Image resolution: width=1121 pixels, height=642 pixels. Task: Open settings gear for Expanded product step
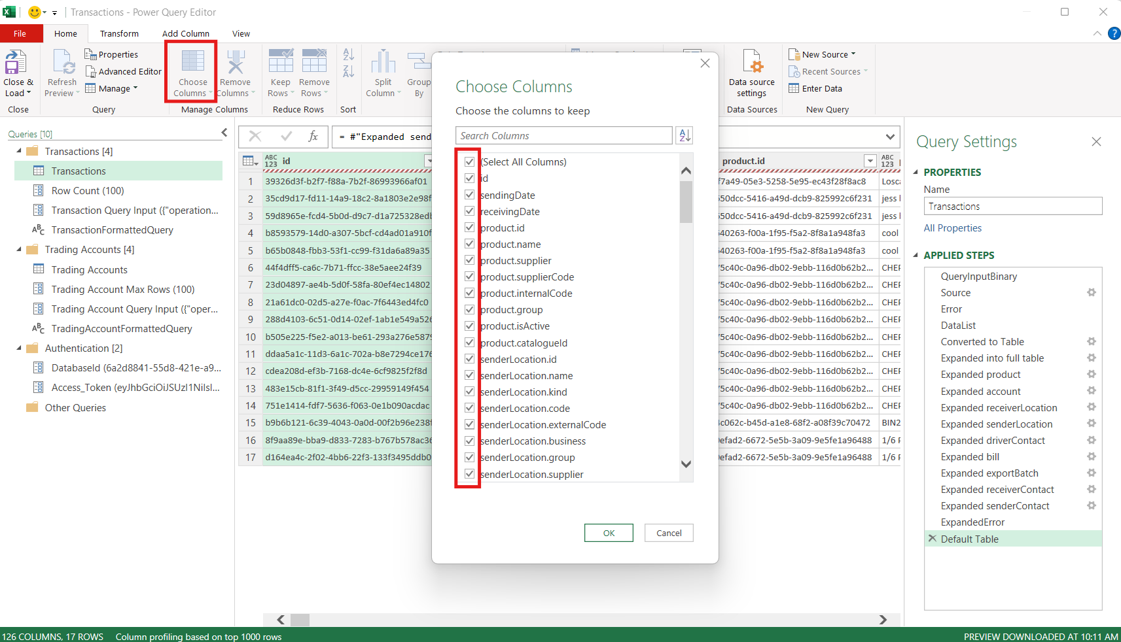tap(1090, 375)
